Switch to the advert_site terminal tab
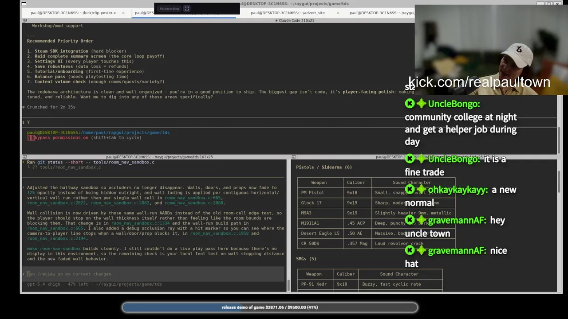The image size is (568, 319). pos(288,13)
